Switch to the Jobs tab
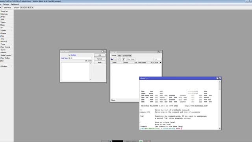The image size is (252, 142). click(119, 56)
